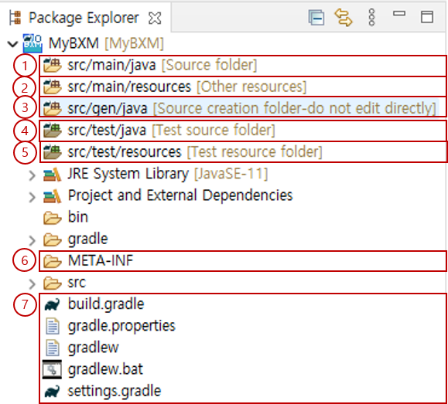448x404 pixels.
Task: Collapse the MyBXM project node
Action: (x=13, y=44)
